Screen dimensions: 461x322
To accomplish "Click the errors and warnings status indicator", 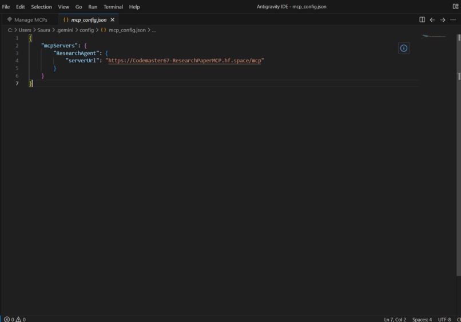I will tap(15, 319).
